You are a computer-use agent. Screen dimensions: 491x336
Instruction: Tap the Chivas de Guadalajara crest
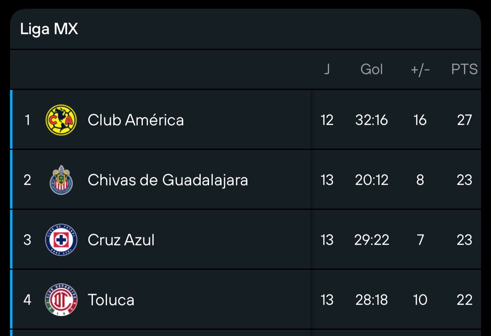61,180
